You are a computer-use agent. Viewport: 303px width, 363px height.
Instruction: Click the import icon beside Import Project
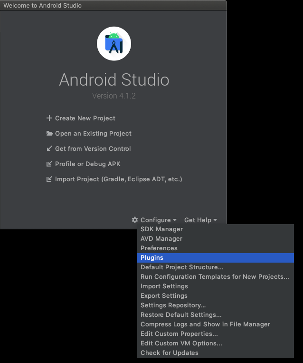click(49, 179)
